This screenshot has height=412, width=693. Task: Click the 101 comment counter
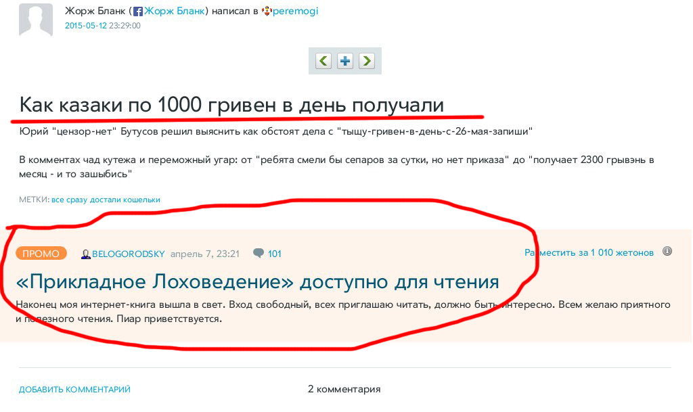coord(273,253)
